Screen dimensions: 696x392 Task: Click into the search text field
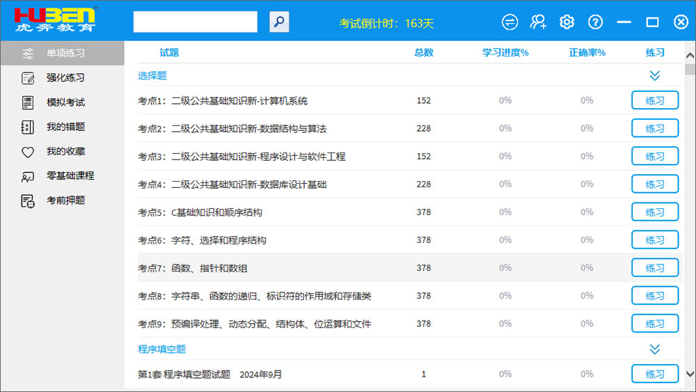(195, 22)
